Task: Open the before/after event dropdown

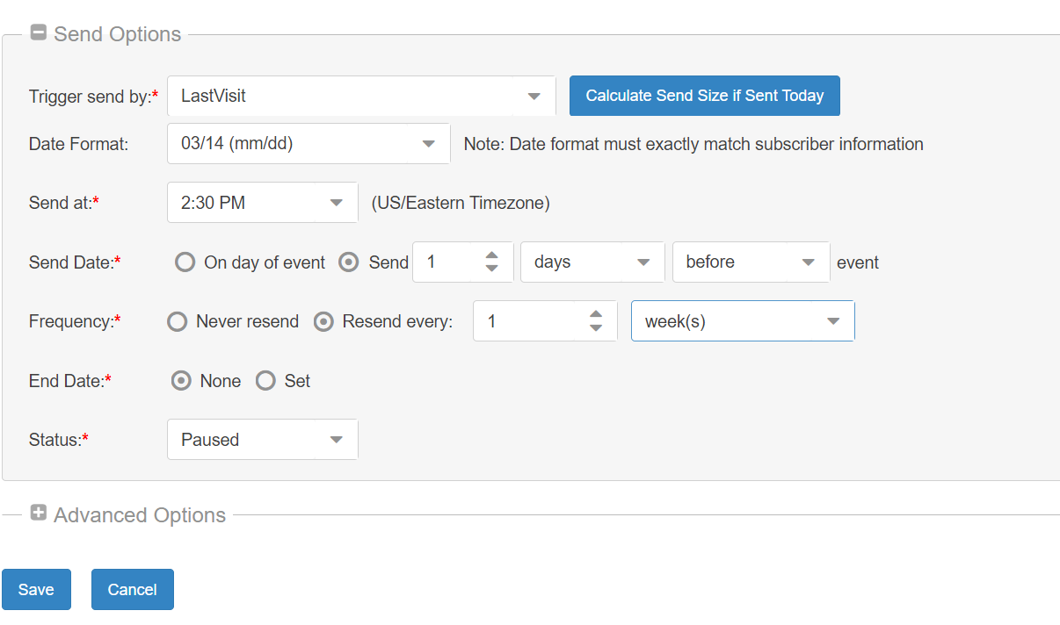Action: click(x=751, y=262)
